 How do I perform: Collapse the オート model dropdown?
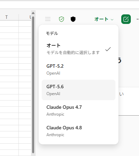[104, 19]
